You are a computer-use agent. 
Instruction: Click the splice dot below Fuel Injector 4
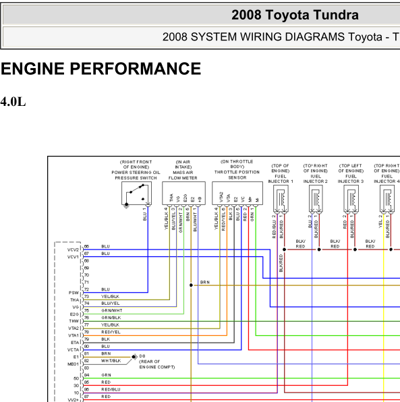(x=391, y=249)
